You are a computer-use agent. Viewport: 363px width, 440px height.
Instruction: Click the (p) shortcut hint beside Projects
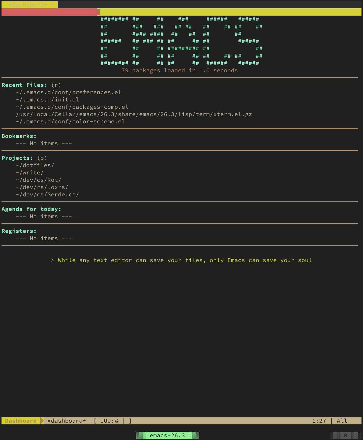(x=42, y=158)
